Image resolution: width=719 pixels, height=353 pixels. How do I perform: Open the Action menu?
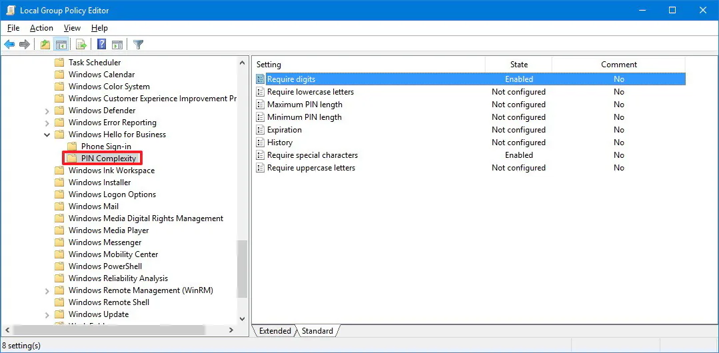tap(42, 28)
